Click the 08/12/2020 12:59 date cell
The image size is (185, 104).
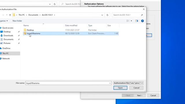[x=72, y=34]
